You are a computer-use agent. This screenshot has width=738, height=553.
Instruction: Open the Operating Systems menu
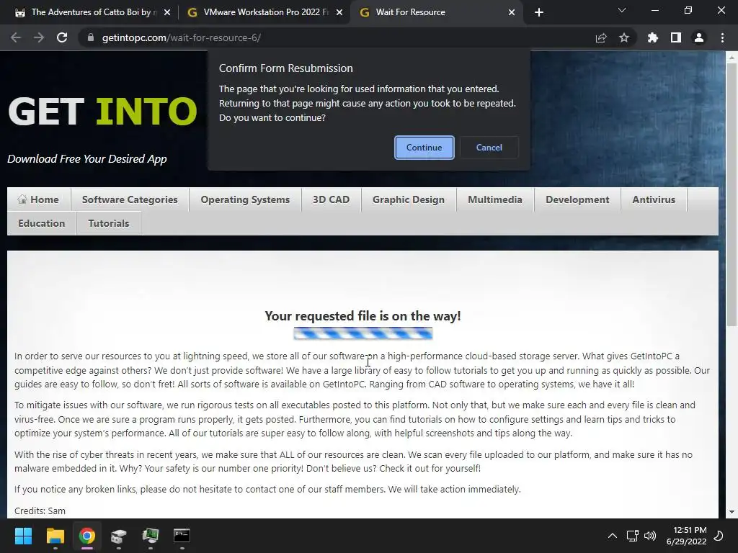coord(245,200)
